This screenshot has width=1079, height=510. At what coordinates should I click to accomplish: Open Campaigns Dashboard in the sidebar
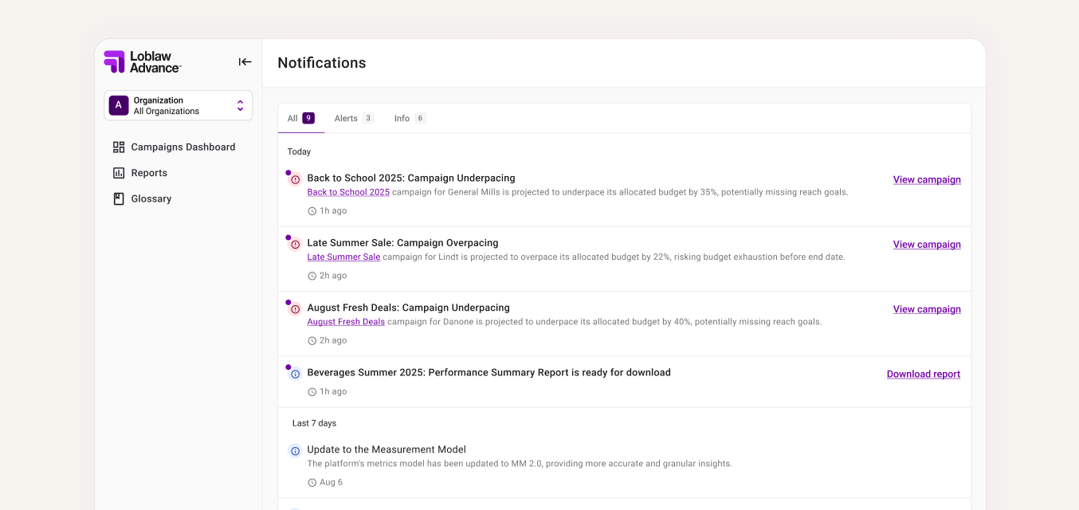pos(175,147)
